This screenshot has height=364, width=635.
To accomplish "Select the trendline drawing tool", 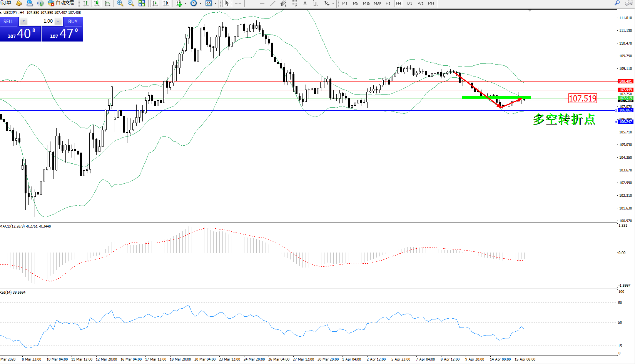I will [273, 3].
